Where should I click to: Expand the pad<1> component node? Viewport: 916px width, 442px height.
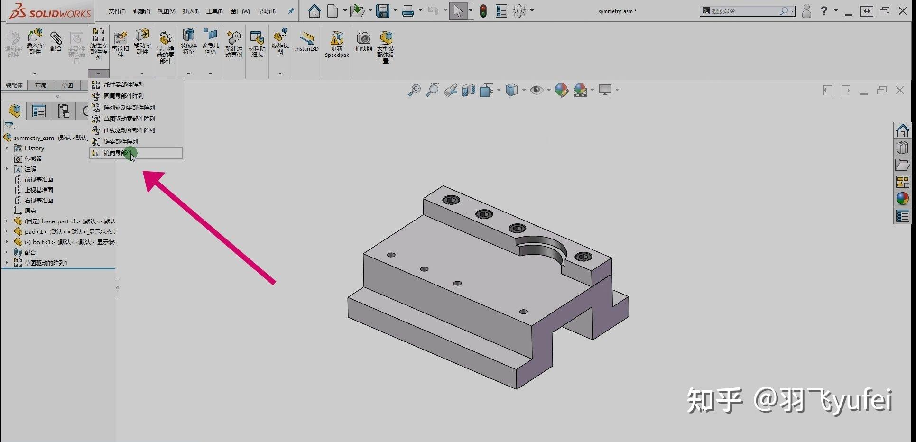click(x=6, y=231)
